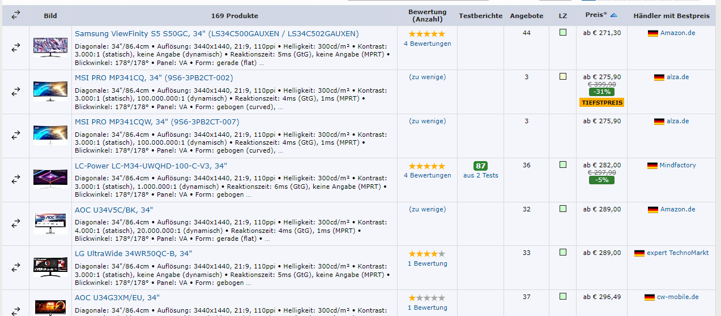Click price 'ab € 271,30' for Samsung
The width and height of the screenshot is (721, 316).
(601, 33)
